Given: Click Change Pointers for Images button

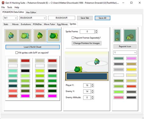Looking at the screenshot, I should click(x=87, y=43).
